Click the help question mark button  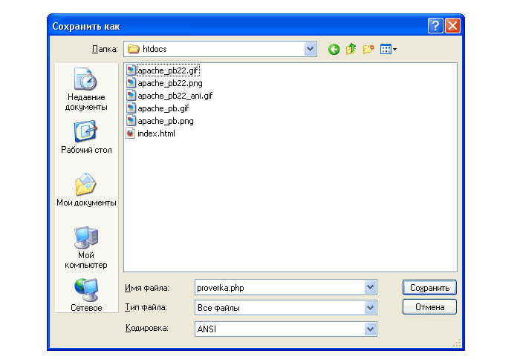(436, 26)
